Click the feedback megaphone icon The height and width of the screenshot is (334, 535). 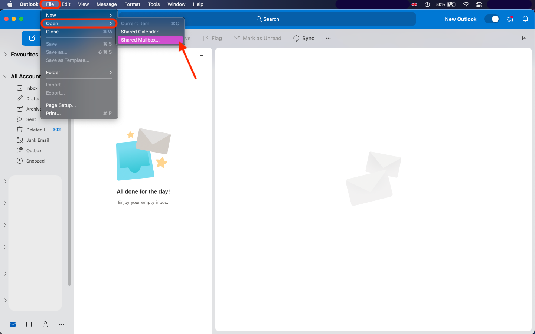click(x=510, y=19)
